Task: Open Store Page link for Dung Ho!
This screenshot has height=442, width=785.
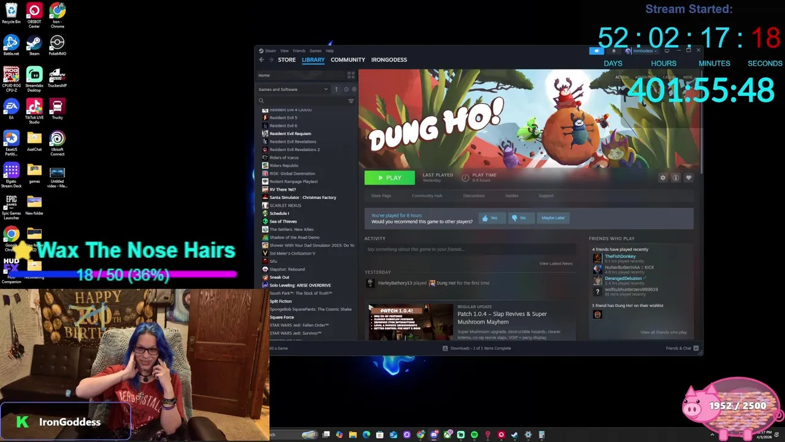Action: (x=381, y=196)
